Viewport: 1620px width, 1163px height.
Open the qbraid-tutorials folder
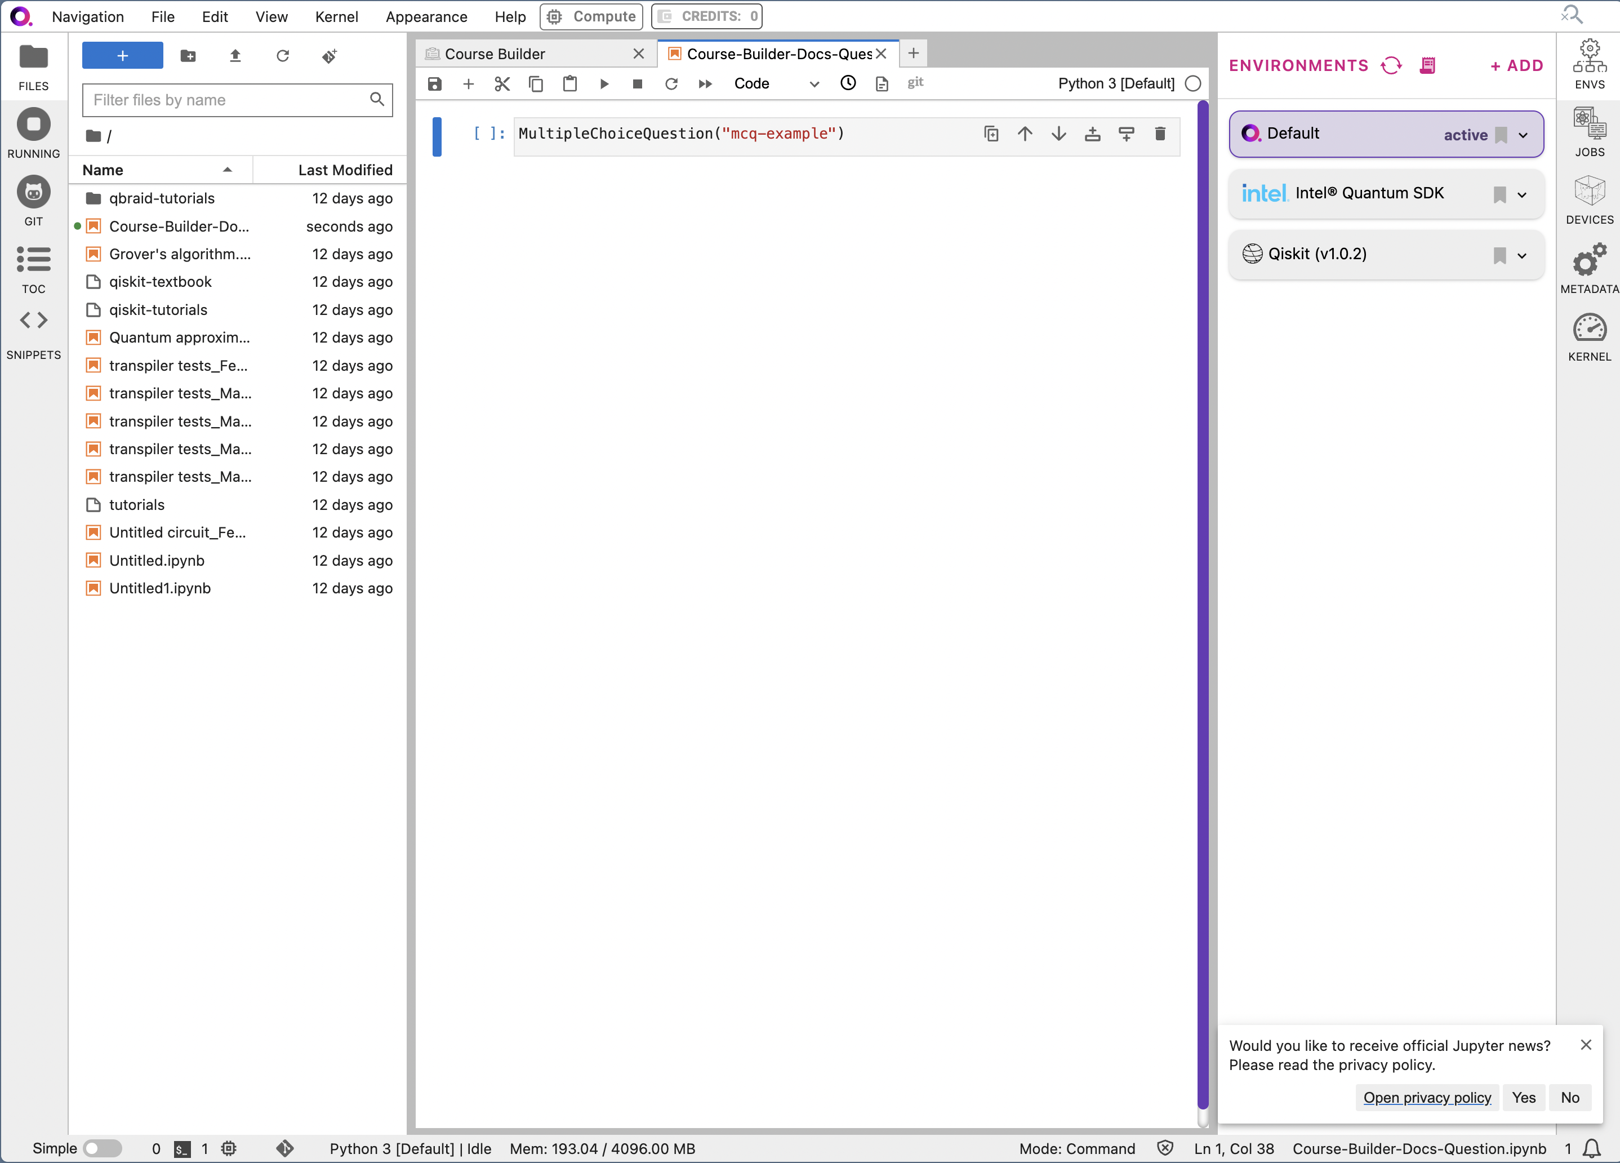pos(237,198)
